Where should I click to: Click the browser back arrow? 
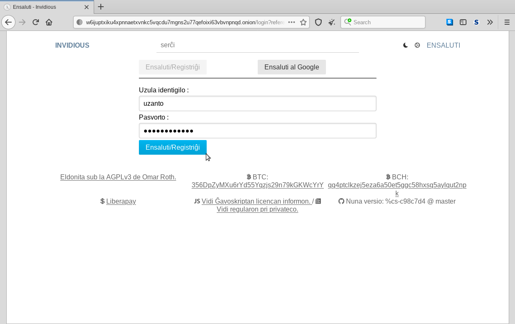click(x=8, y=22)
